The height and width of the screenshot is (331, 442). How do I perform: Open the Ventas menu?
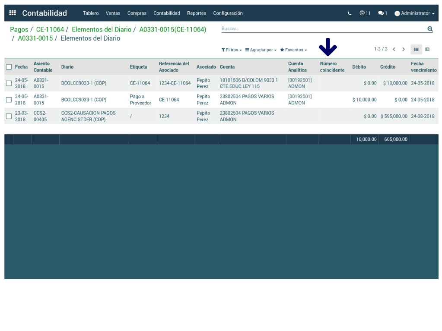click(113, 13)
